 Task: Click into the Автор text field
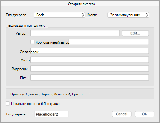(75, 33)
